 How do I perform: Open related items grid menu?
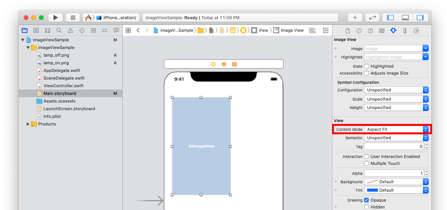pyautogui.click(x=128, y=30)
